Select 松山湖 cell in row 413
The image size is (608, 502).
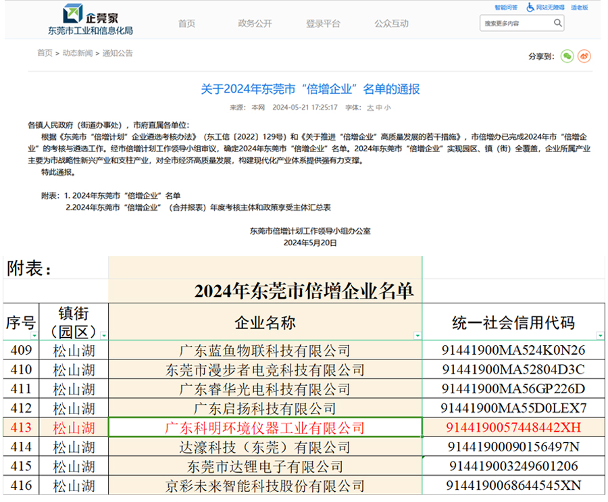[x=74, y=428]
